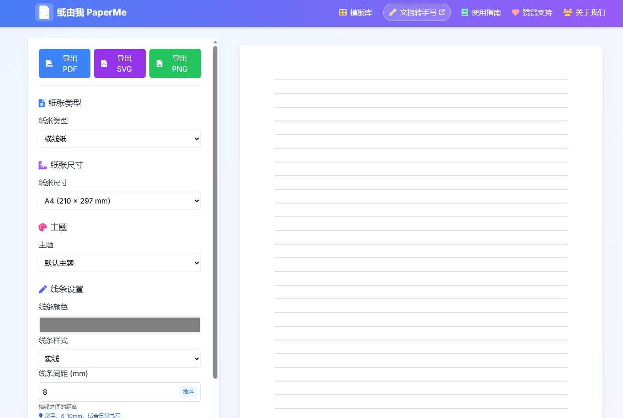Go to the 使用指南 page
623x418 pixels.
[x=481, y=12]
